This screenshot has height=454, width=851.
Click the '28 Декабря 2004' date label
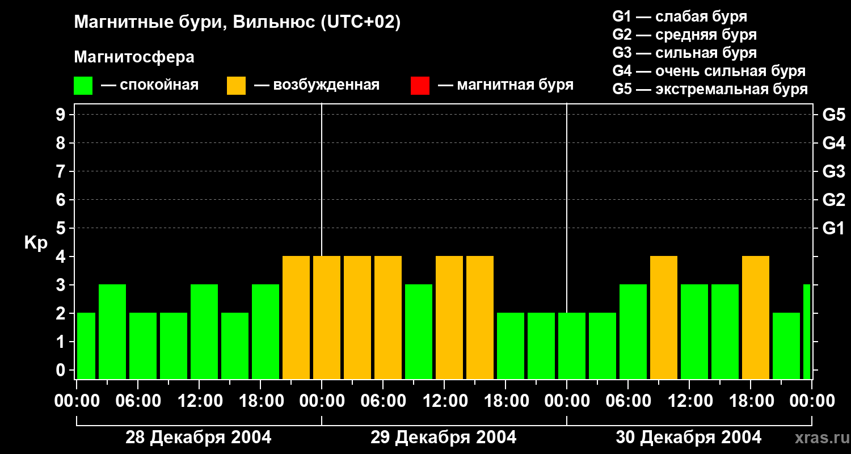198,438
